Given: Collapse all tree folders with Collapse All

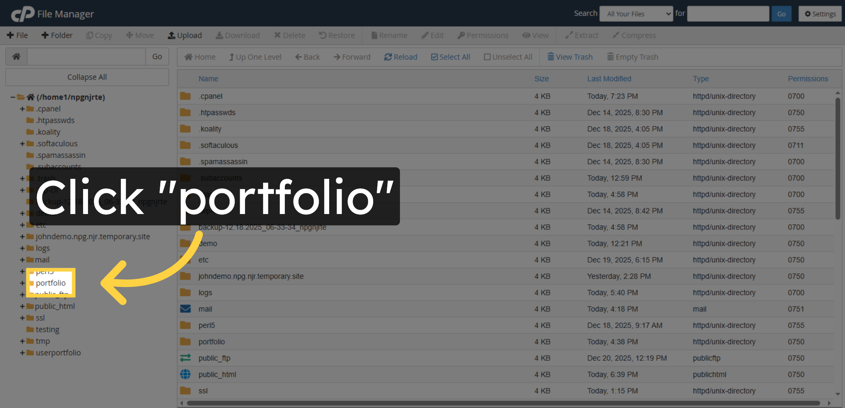Looking at the screenshot, I should 87,77.
